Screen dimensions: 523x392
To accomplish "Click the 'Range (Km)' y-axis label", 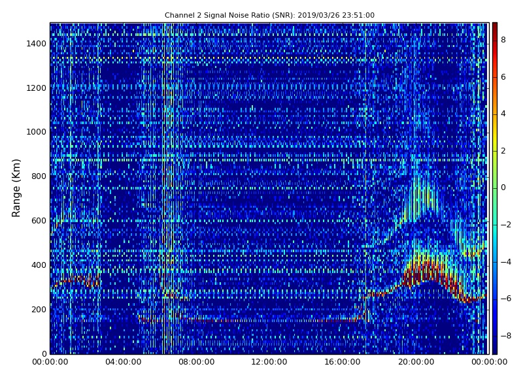I will (16, 188).
